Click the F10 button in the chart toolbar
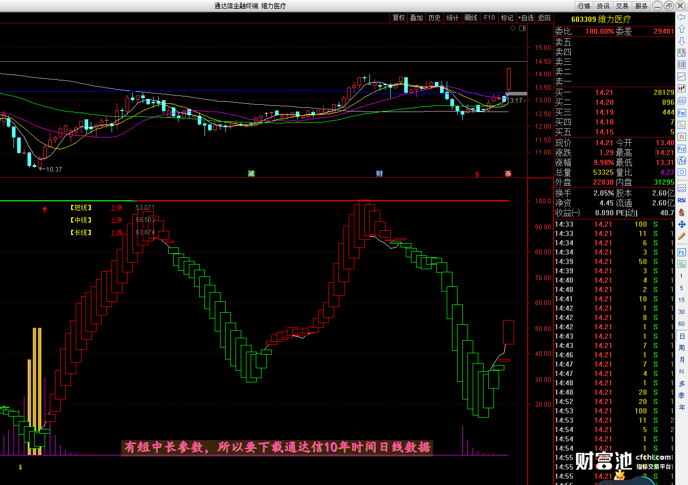The image size is (688, 485). click(489, 18)
